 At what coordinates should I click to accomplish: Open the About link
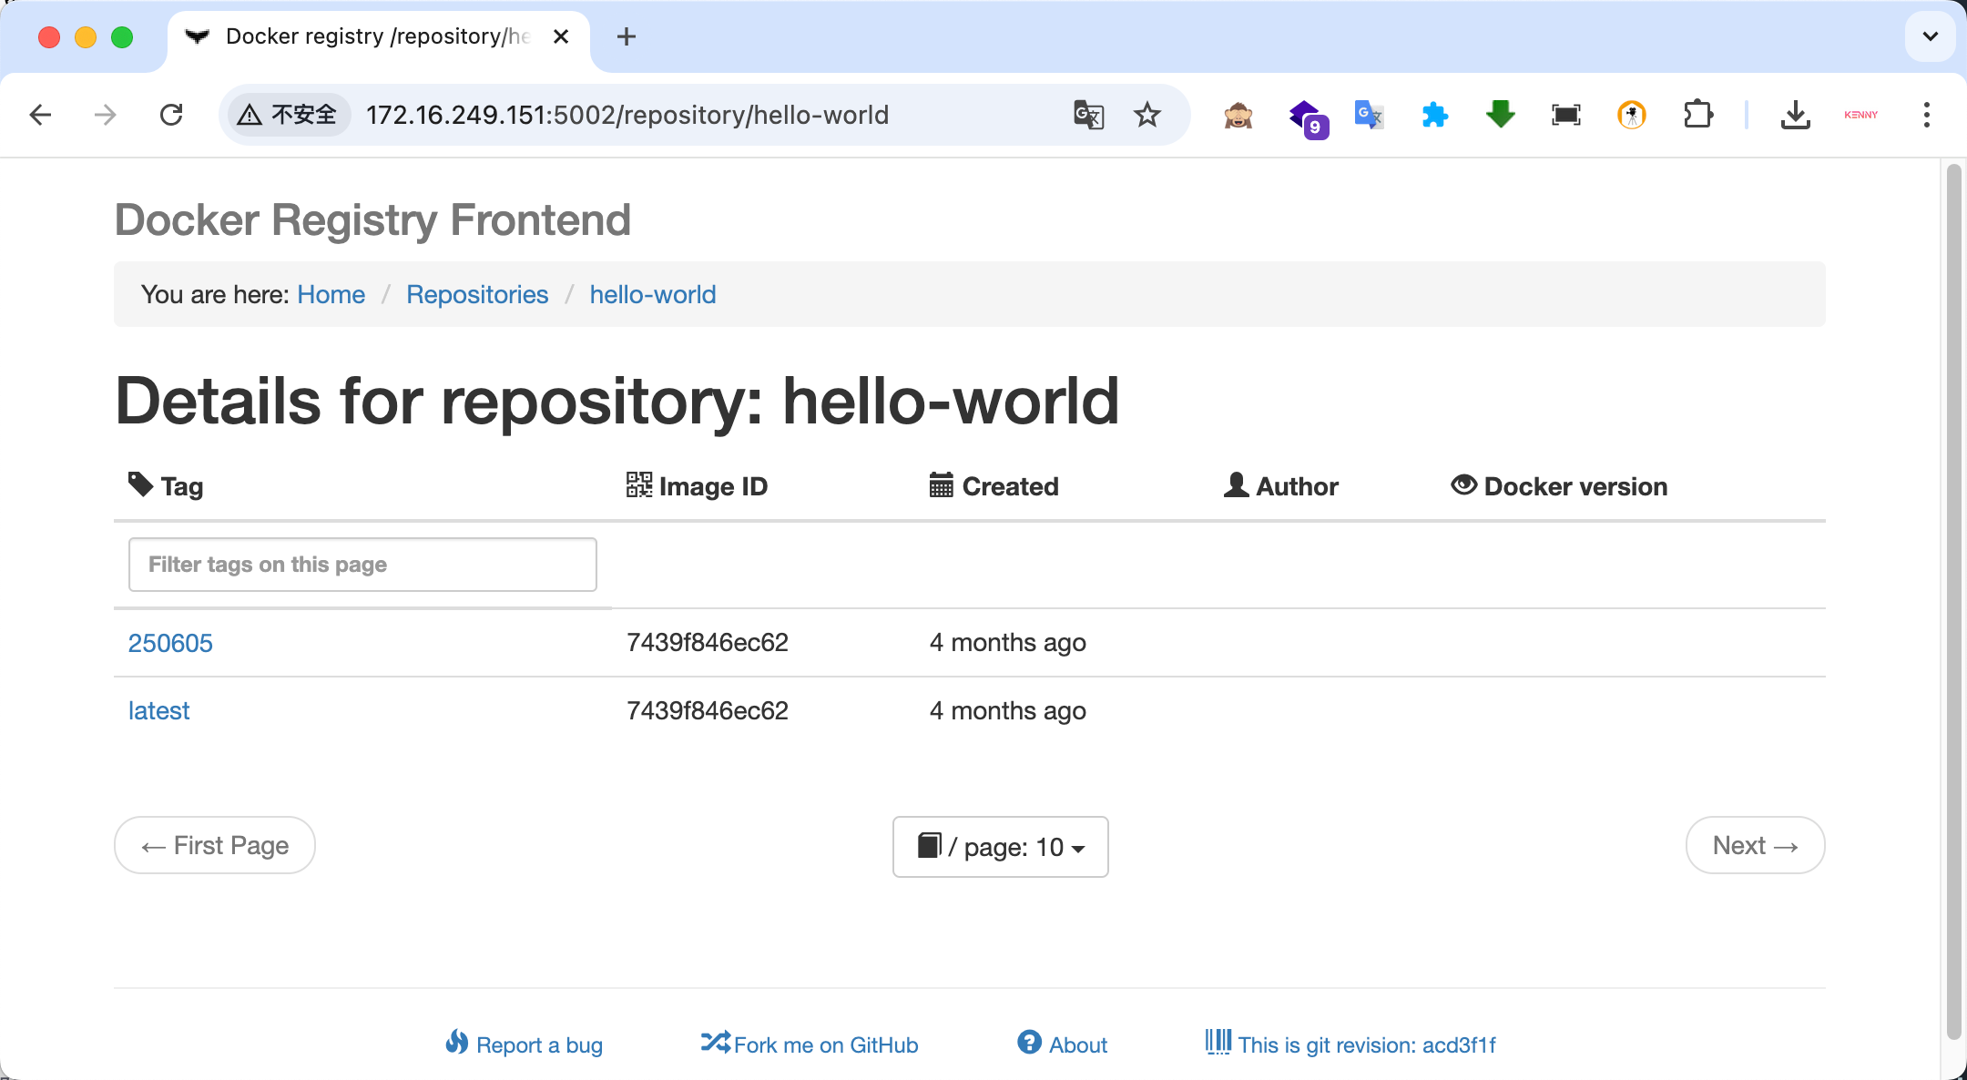[x=1063, y=1044]
